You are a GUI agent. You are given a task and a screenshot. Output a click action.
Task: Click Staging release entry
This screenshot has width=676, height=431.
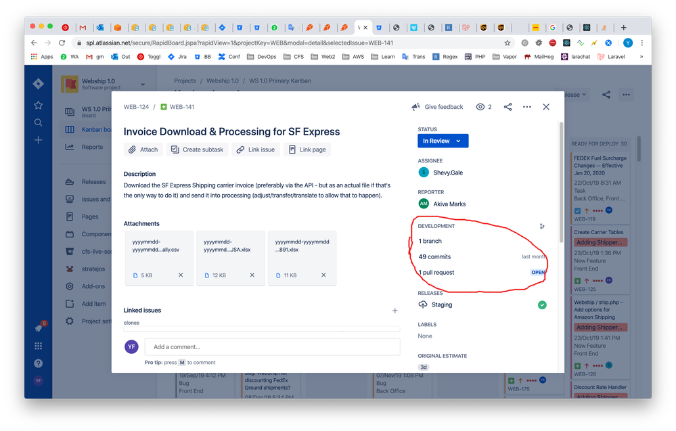[442, 304]
